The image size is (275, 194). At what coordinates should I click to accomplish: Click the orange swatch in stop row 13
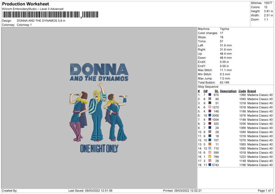(210, 144)
